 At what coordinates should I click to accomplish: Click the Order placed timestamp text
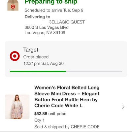[x=36, y=57]
